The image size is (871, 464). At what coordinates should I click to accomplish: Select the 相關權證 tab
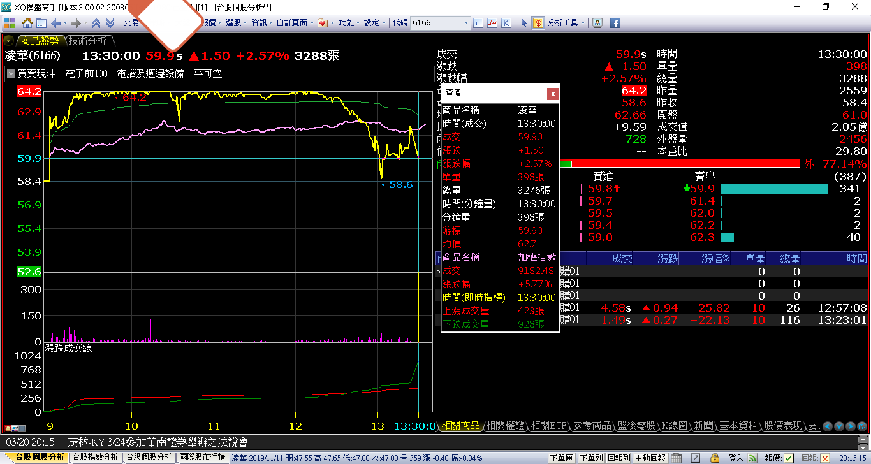[505, 425]
